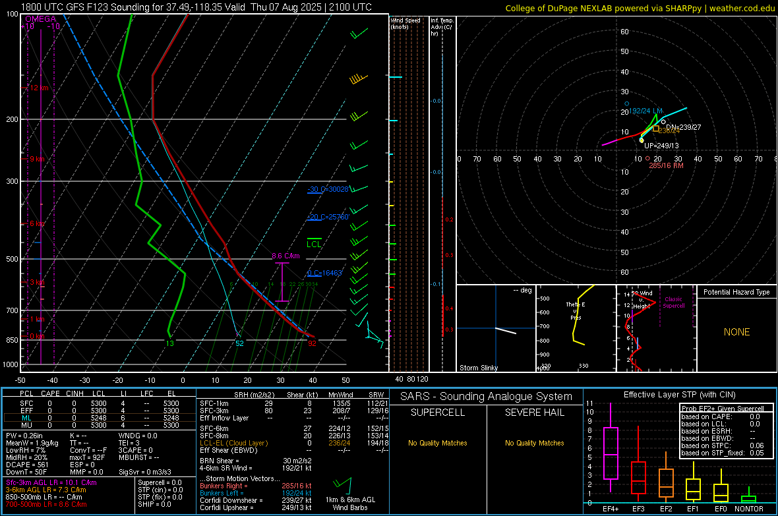
Task: Click the green LCL marker label
Action: [x=314, y=244]
